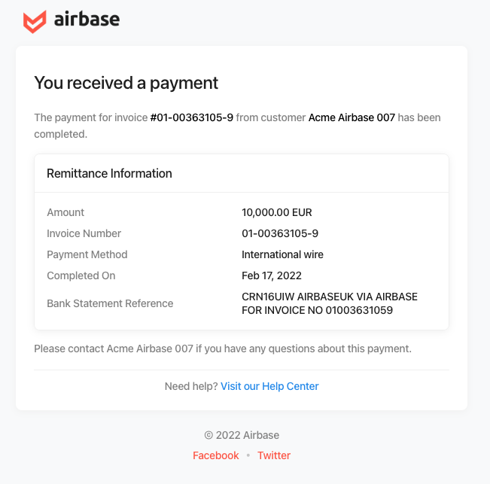
Task: Click the © 2022 Airbase copyright text
Action: click(242, 435)
